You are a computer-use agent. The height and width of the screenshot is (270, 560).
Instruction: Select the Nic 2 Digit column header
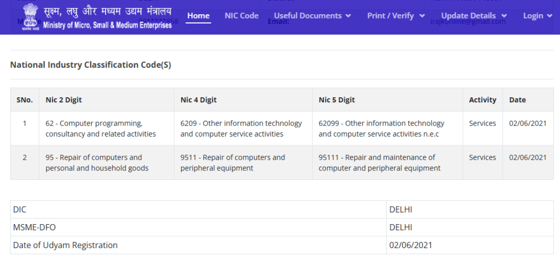[x=64, y=100]
